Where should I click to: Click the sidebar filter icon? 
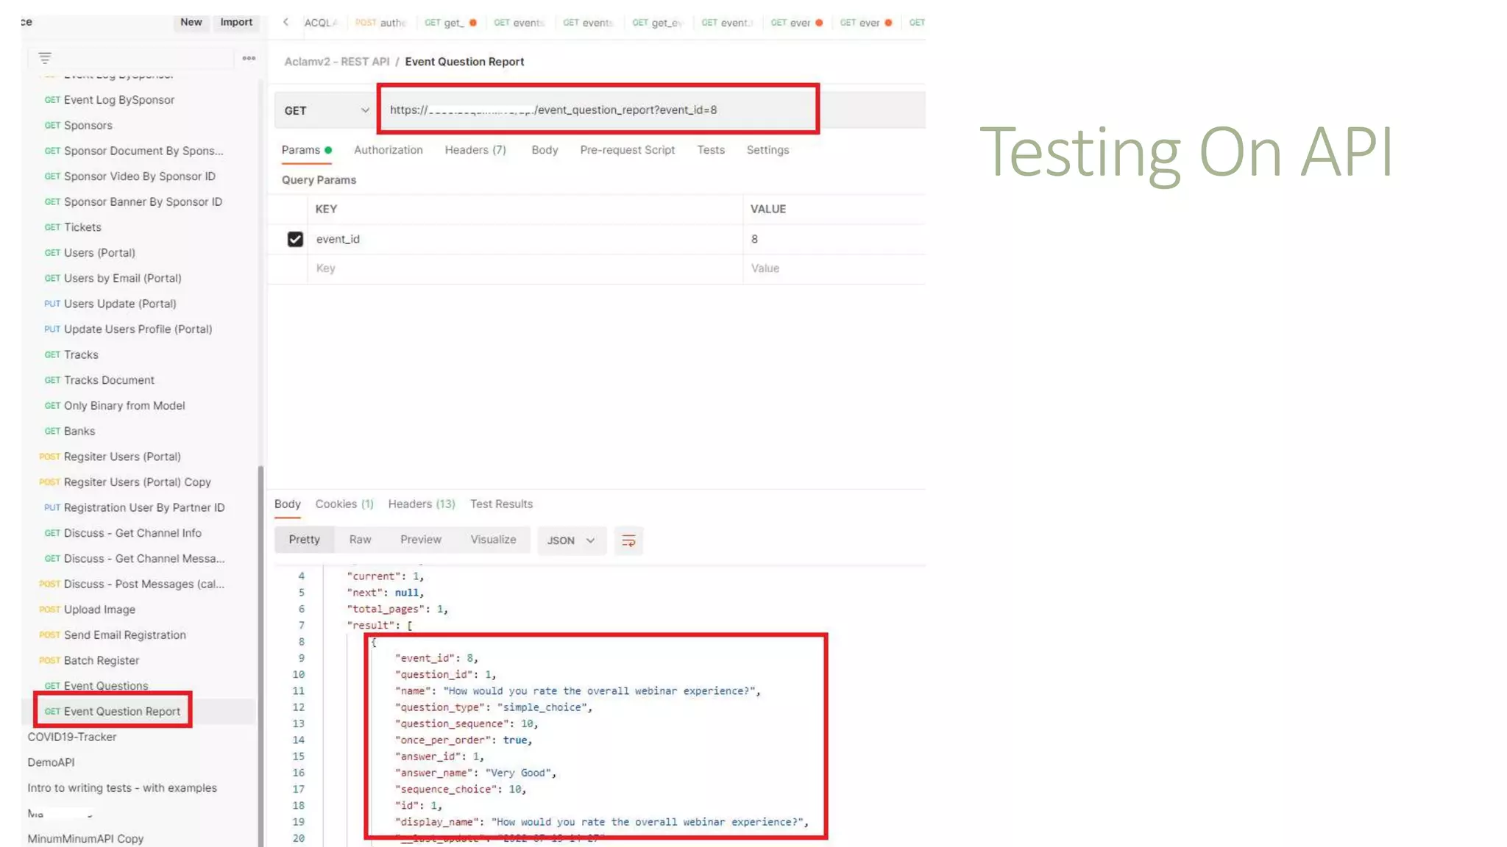point(45,58)
